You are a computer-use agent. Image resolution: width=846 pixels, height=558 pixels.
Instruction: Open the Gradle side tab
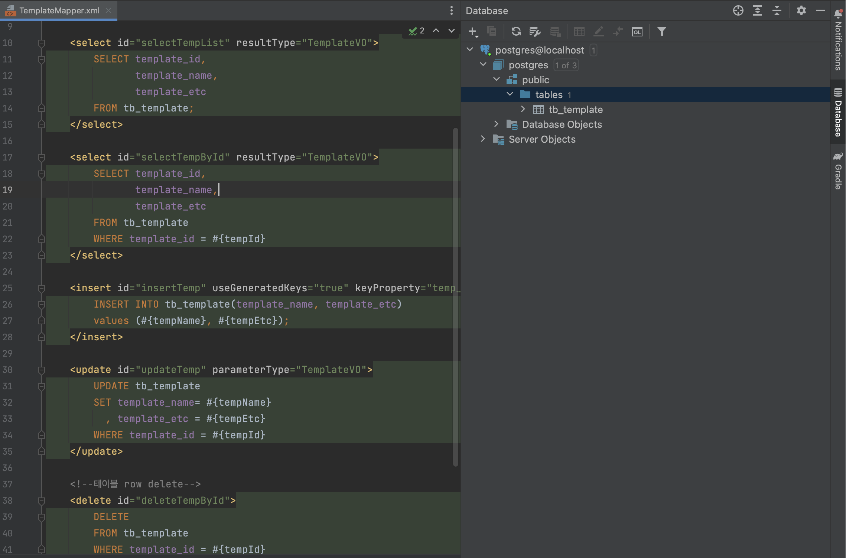838,171
